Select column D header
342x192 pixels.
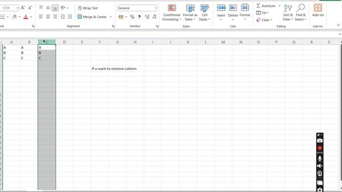pyautogui.click(x=65, y=42)
